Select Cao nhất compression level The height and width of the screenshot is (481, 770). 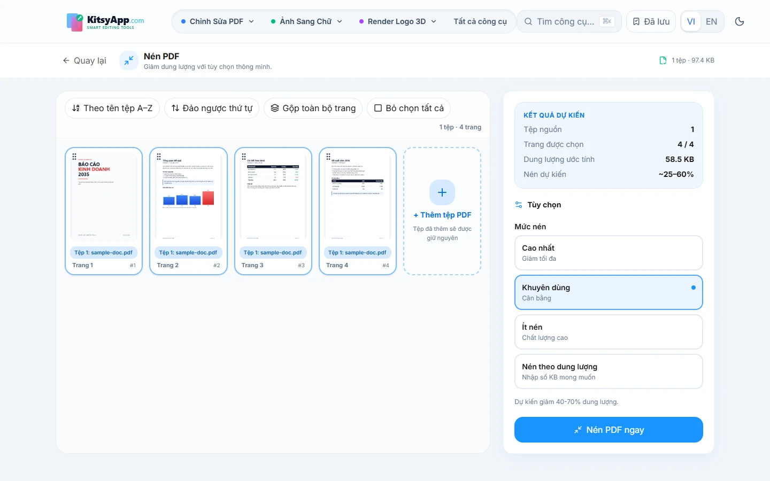[609, 253]
